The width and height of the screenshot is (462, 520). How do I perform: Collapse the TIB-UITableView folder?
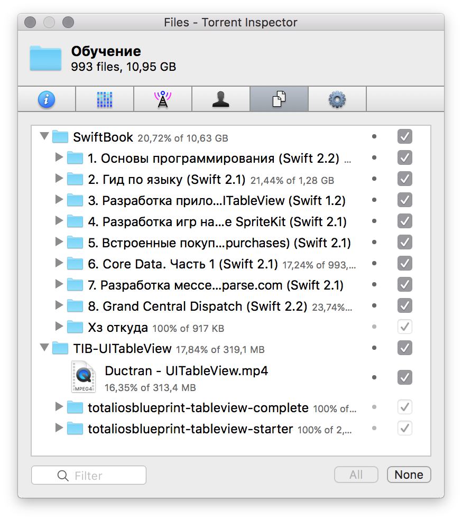pos(44,347)
